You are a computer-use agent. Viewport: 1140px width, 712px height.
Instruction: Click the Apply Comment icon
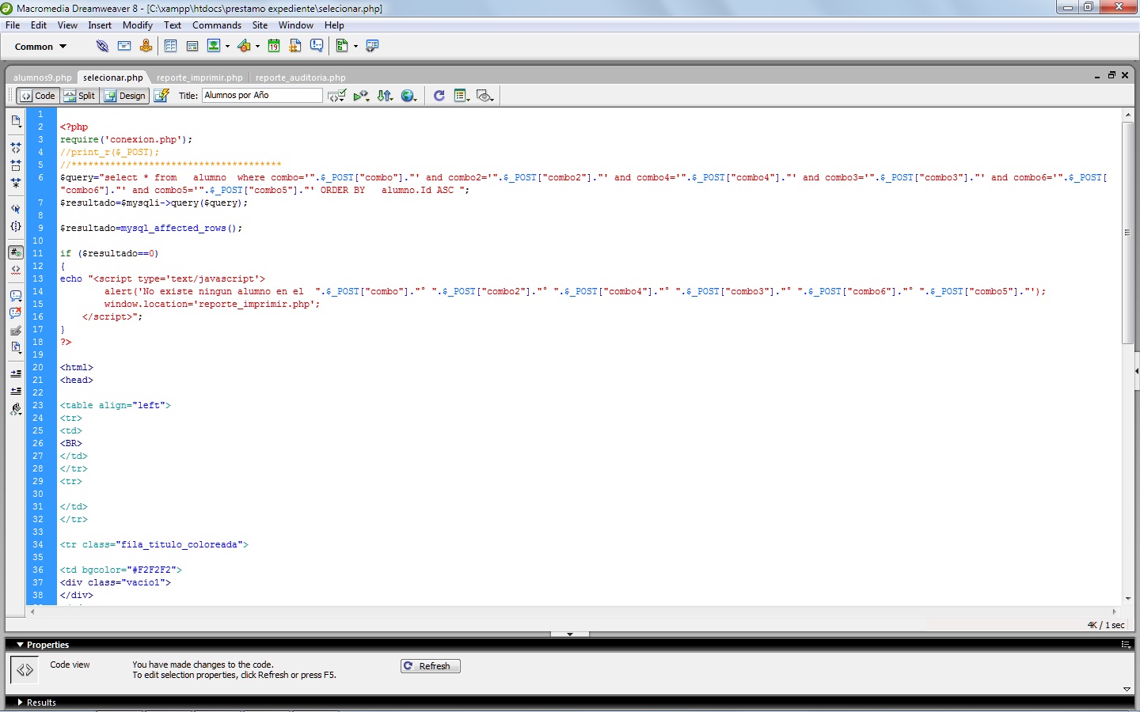point(16,296)
